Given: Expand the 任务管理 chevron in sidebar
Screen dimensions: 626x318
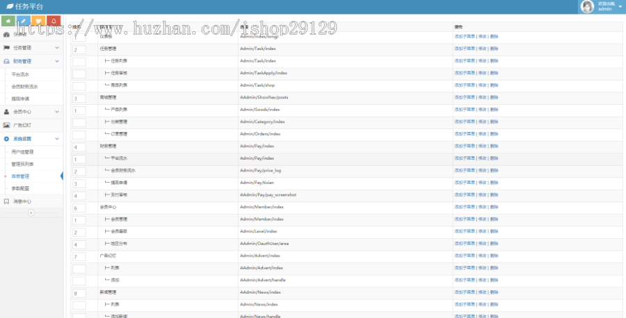Looking at the screenshot, I should 57,48.
